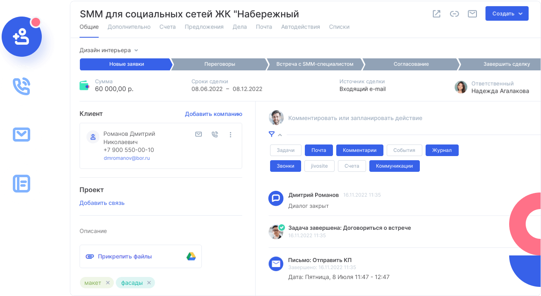Select the Переговоры pipeline stage
The image size is (541, 296).
click(220, 64)
